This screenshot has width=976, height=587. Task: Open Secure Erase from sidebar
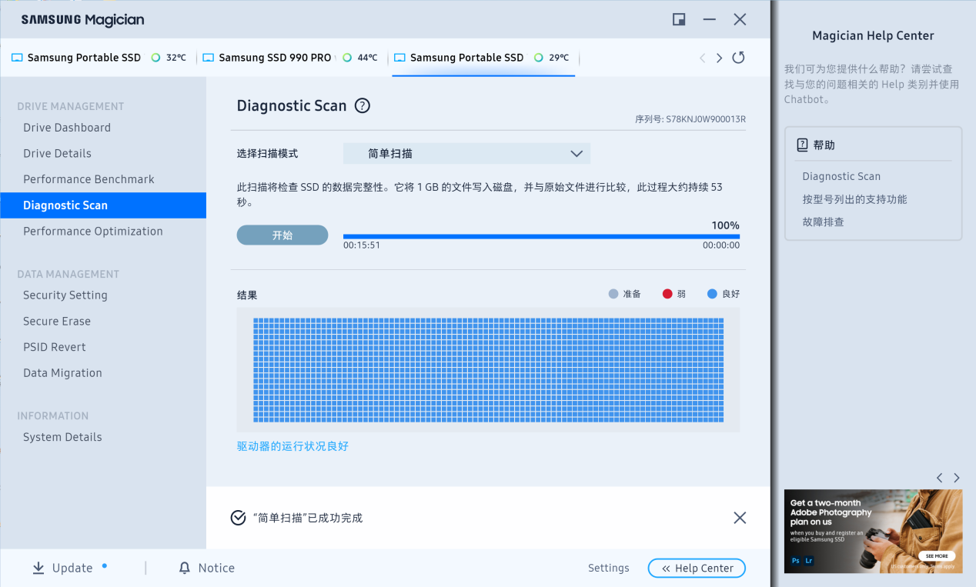[57, 321]
